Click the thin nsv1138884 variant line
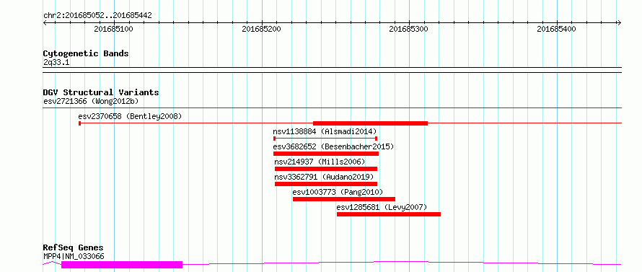Screen dimensions: 642x272 [325, 139]
